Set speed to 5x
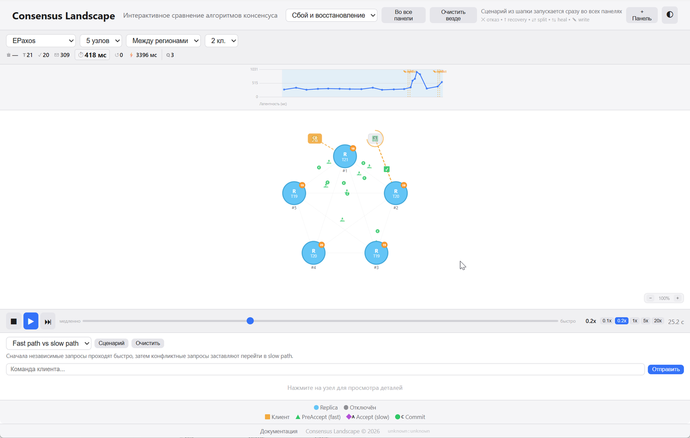690x438 pixels. [x=646, y=321]
